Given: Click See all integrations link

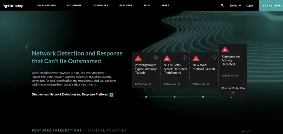Looking at the screenshot, I should coord(246,131).
